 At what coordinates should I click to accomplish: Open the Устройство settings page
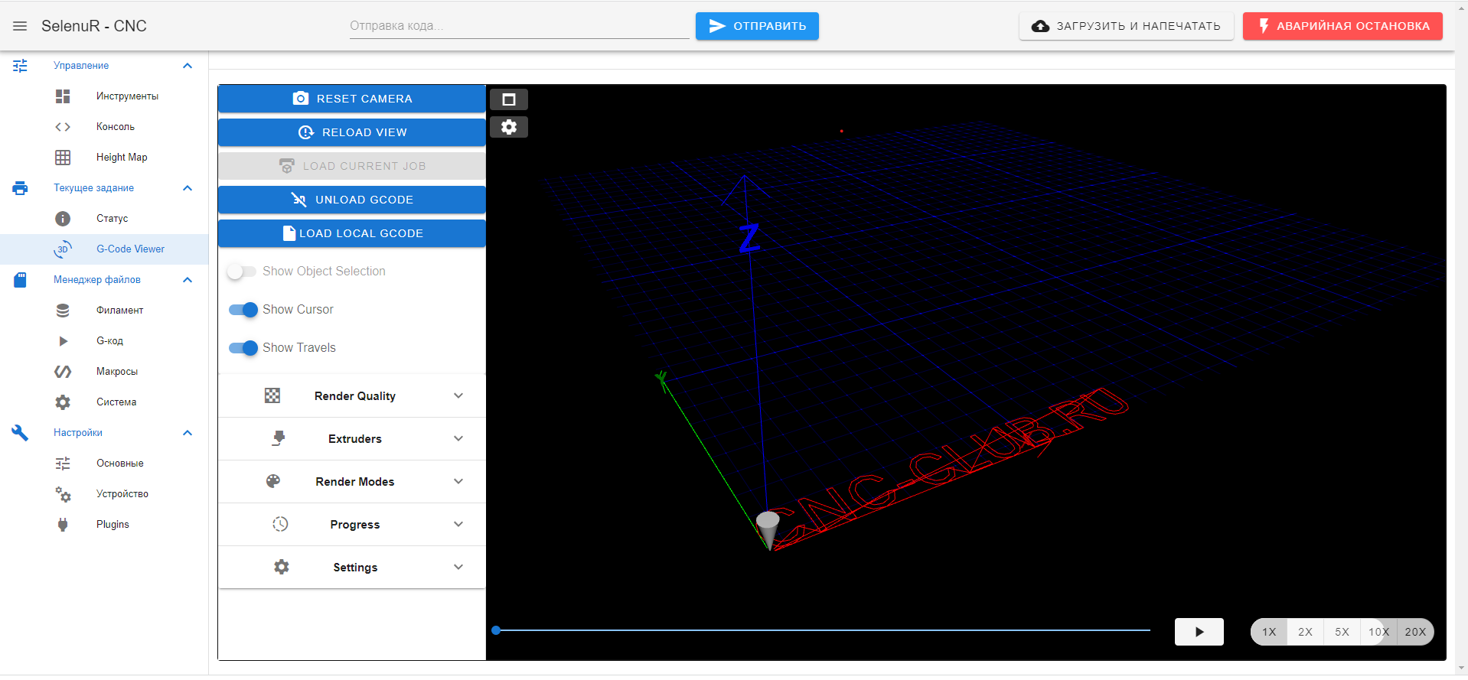(104, 494)
